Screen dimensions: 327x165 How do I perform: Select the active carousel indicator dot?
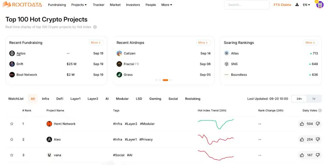pos(165,80)
